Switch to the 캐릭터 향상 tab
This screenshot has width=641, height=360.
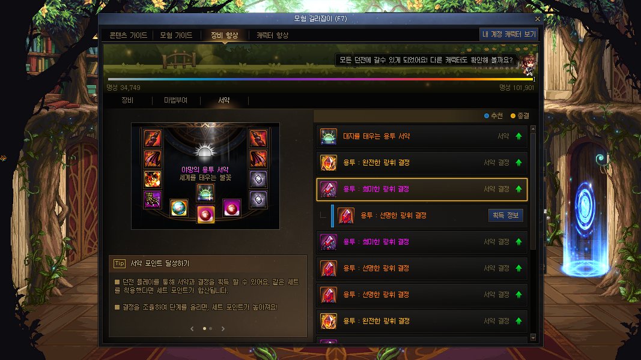(x=272, y=35)
